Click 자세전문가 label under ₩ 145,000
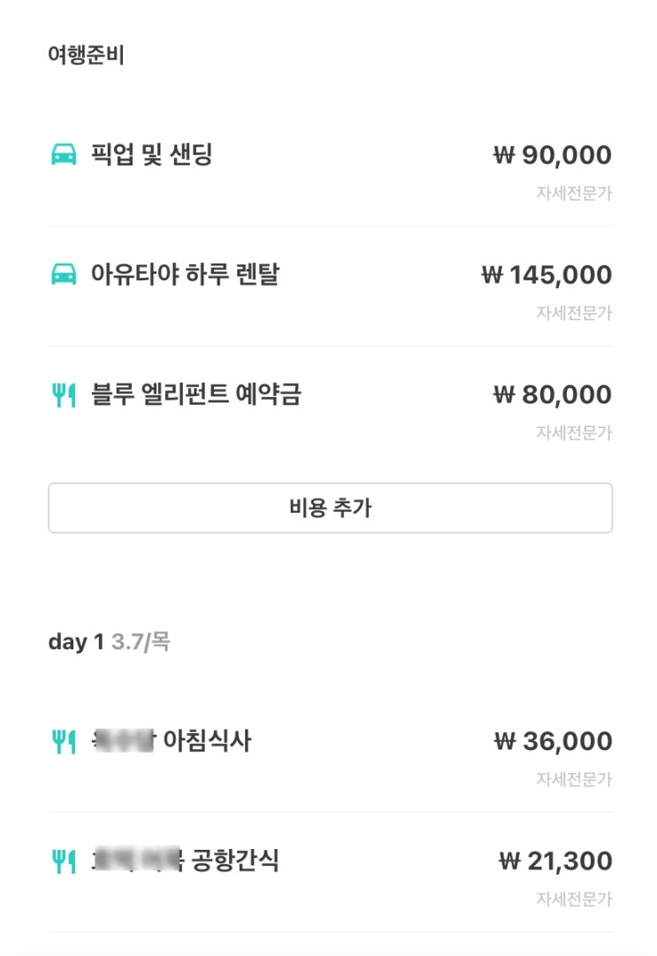657x956 pixels. [x=574, y=312]
